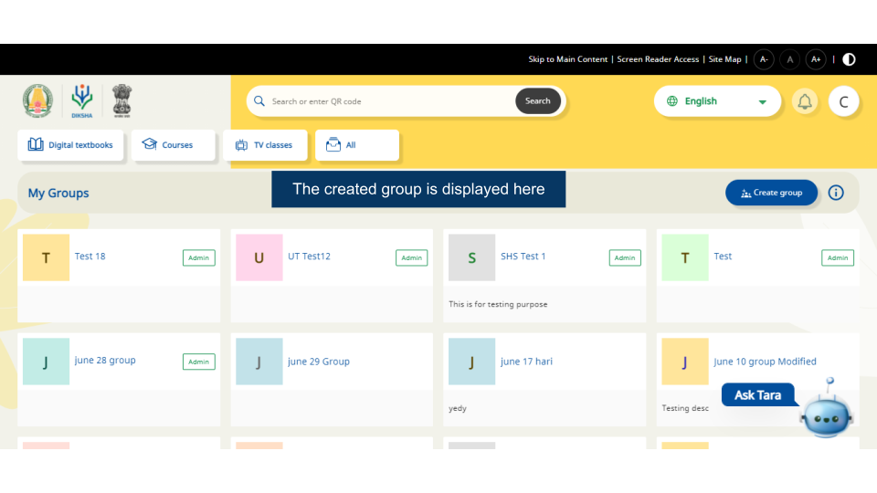Follow the Skip to Main Content link
Screen dimensions: 877x493
click(x=567, y=59)
